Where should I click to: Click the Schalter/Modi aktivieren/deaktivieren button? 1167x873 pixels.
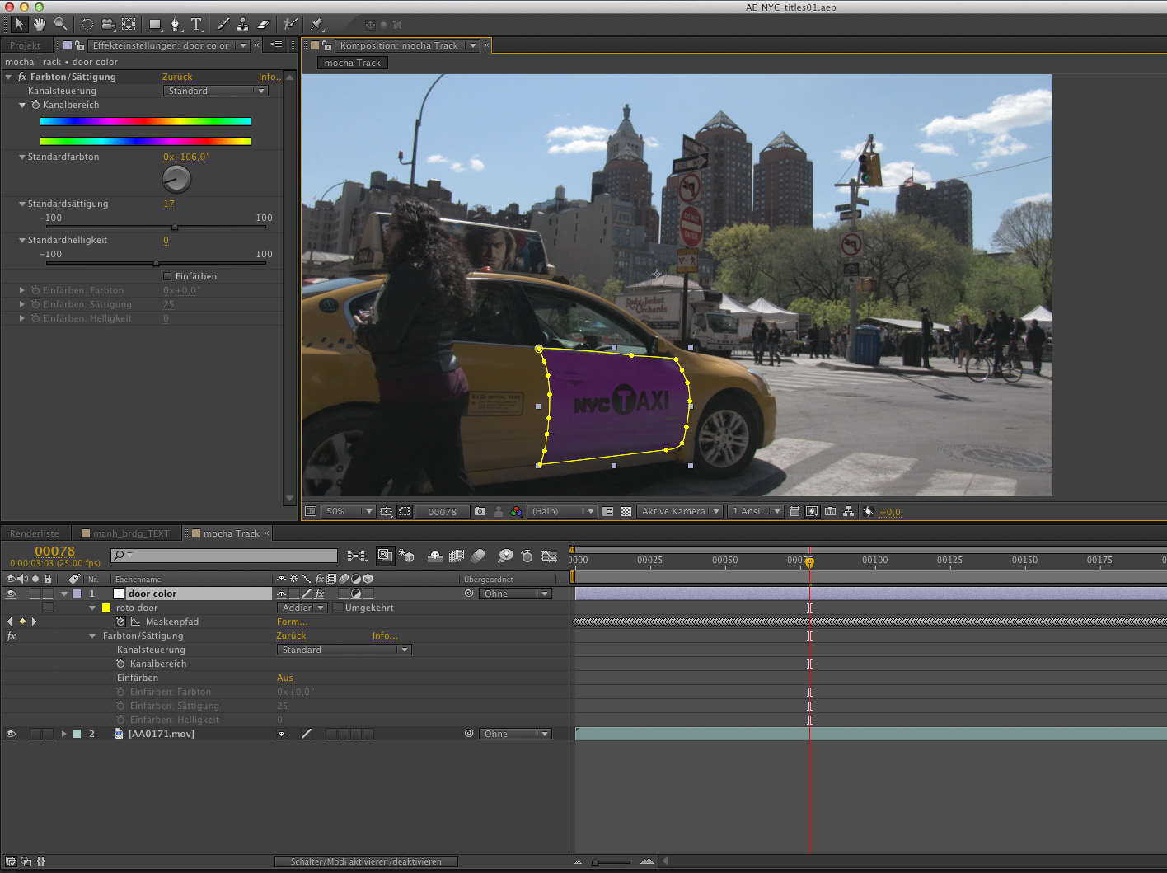coord(366,861)
